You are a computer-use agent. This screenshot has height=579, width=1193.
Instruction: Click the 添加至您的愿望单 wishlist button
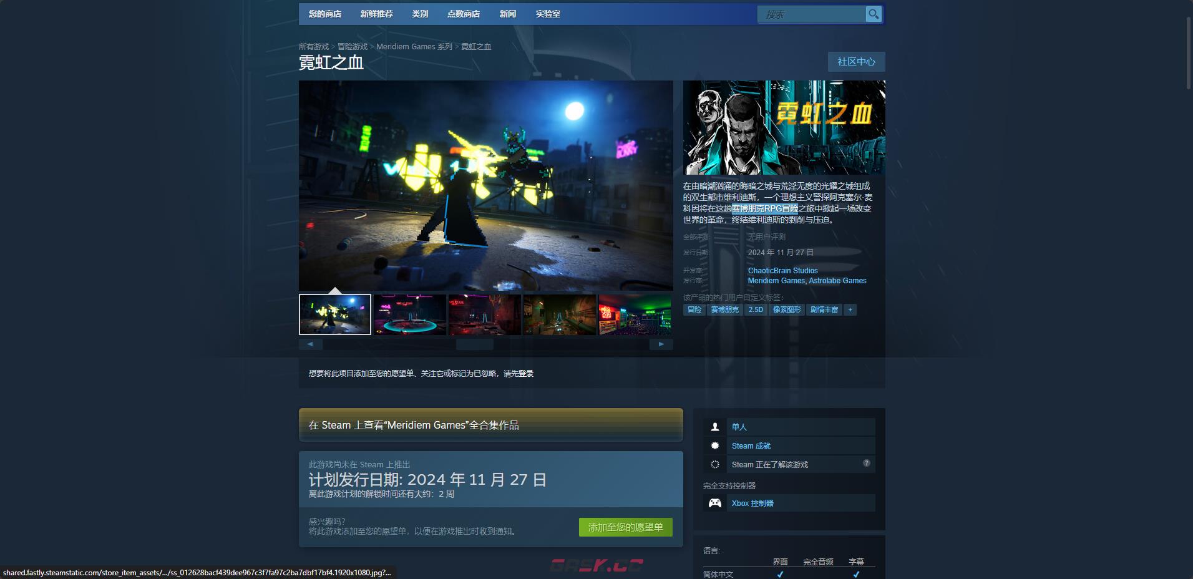tap(625, 527)
